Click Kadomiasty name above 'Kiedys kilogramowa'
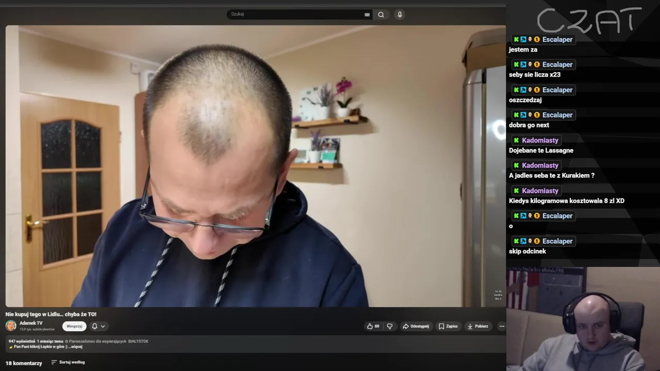Screen dimensions: 660x371 [540, 191]
